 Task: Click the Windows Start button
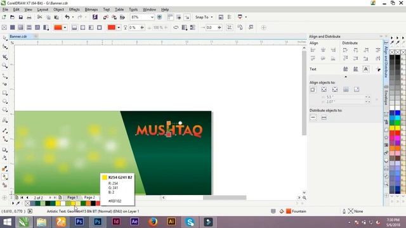[x=7, y=222]
